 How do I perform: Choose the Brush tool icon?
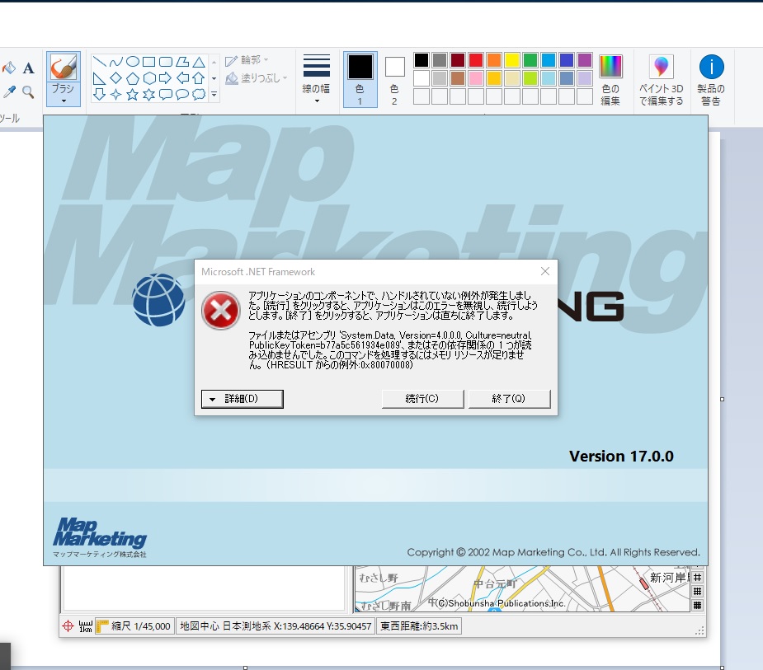coord(64,67)
